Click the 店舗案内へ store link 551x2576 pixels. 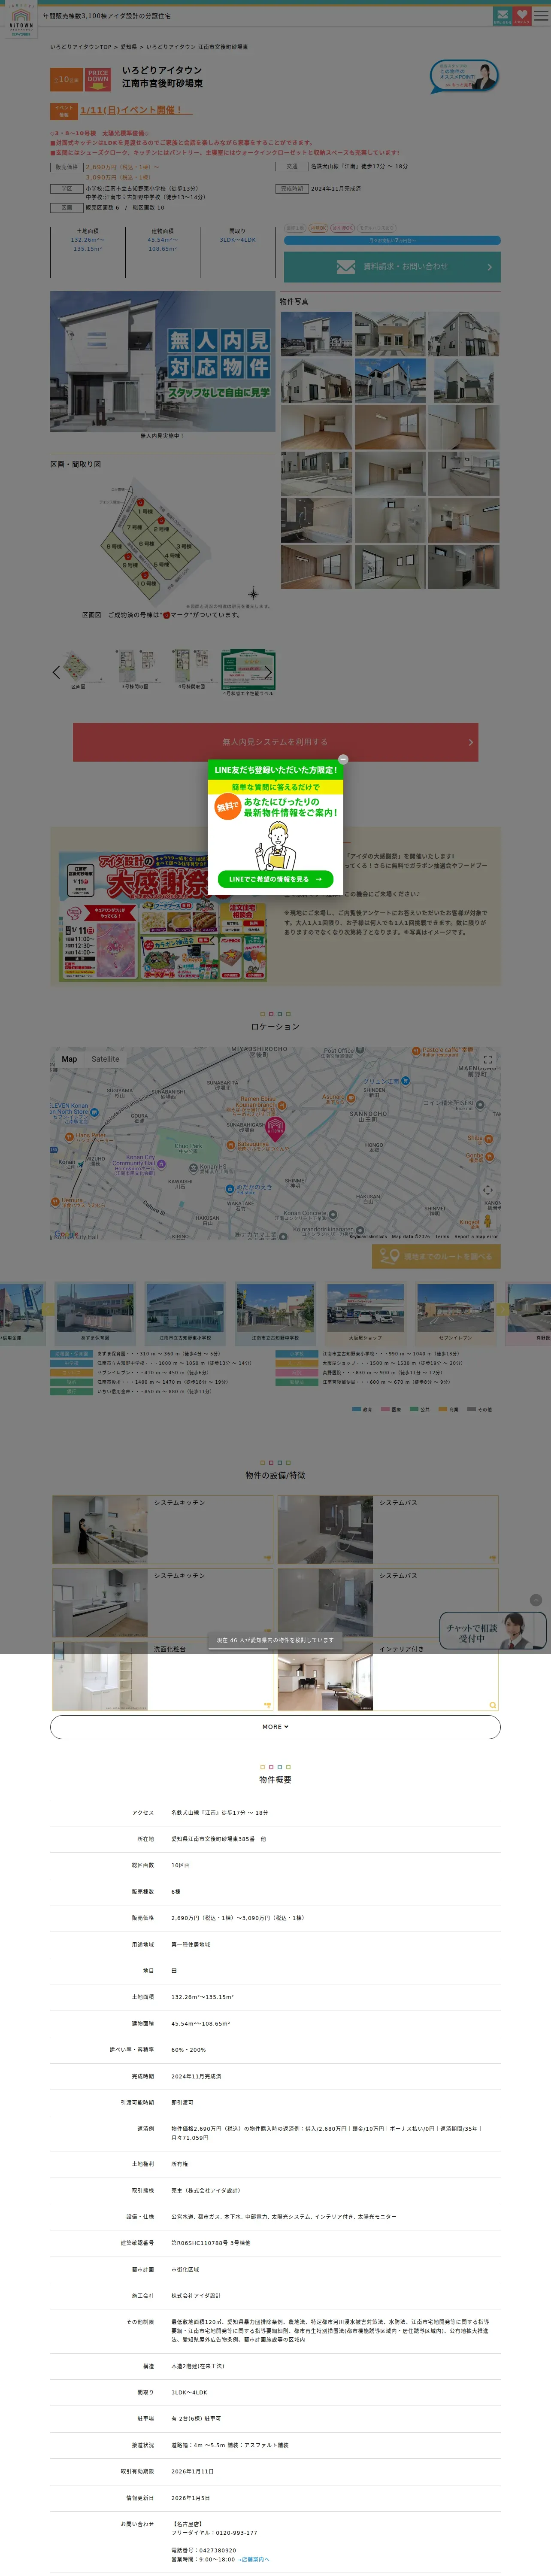(254, 2559)
